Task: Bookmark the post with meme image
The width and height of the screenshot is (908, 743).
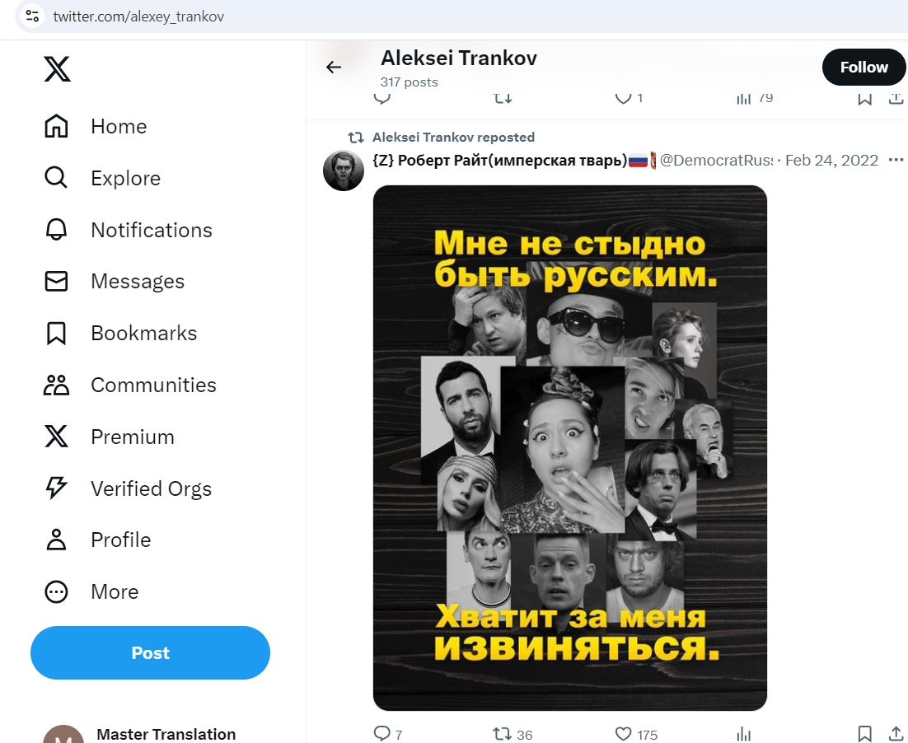Action: pyautogui.click(x=864, y=734)
